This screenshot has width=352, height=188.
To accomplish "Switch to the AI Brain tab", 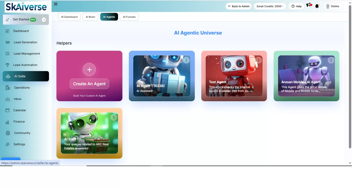I will tap(90, 17).
